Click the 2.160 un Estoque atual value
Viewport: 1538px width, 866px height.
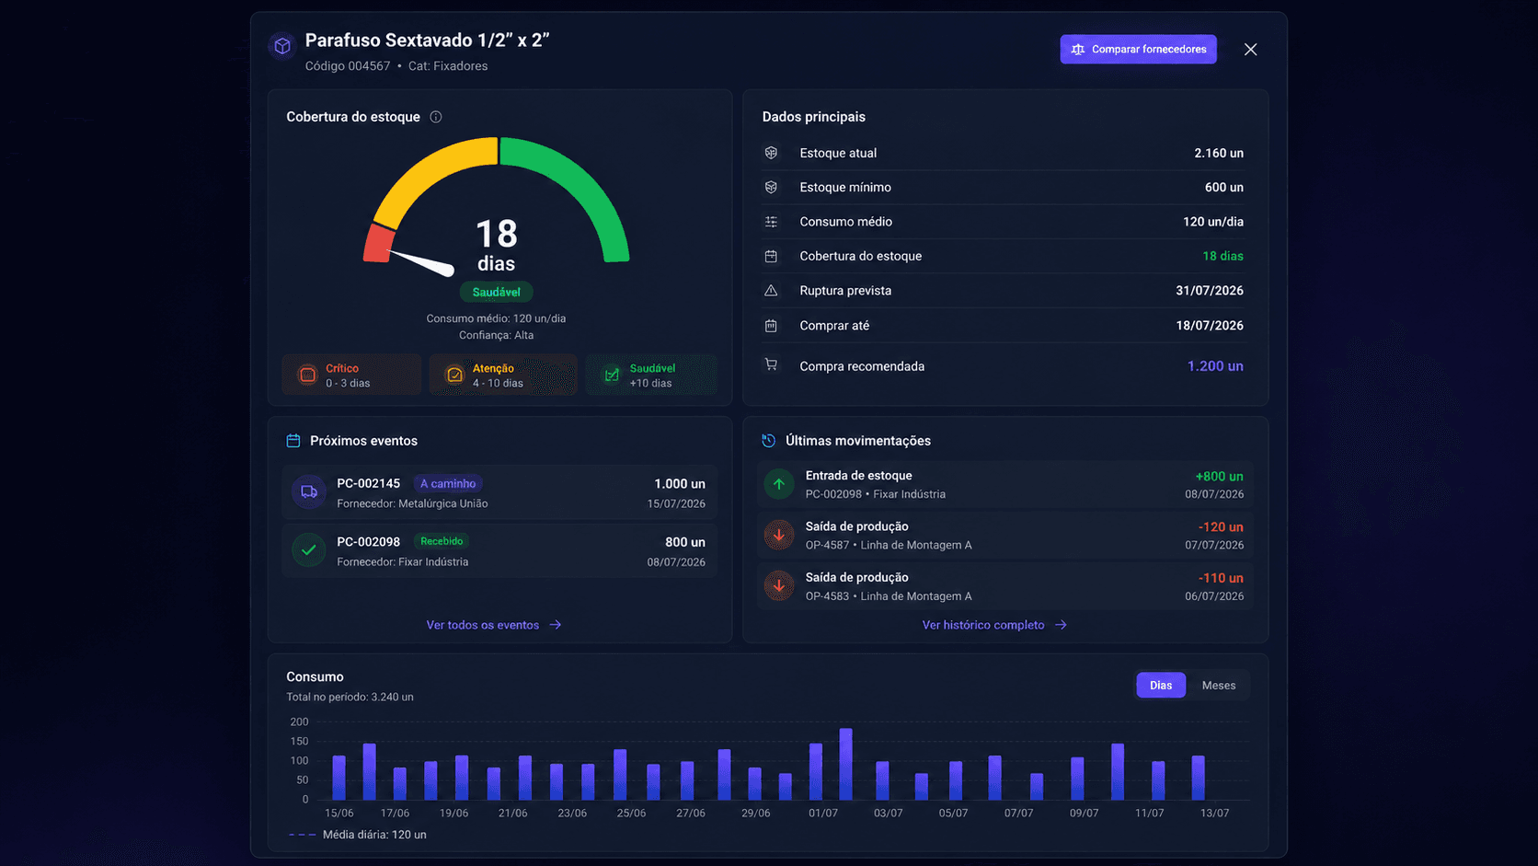[1219, 153]
